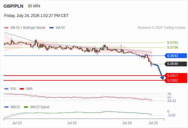Image resolution: width=188 pixels, height=128 pixels.
Task: Click the black 5.0549 current price tag
Action: [176, 64]
